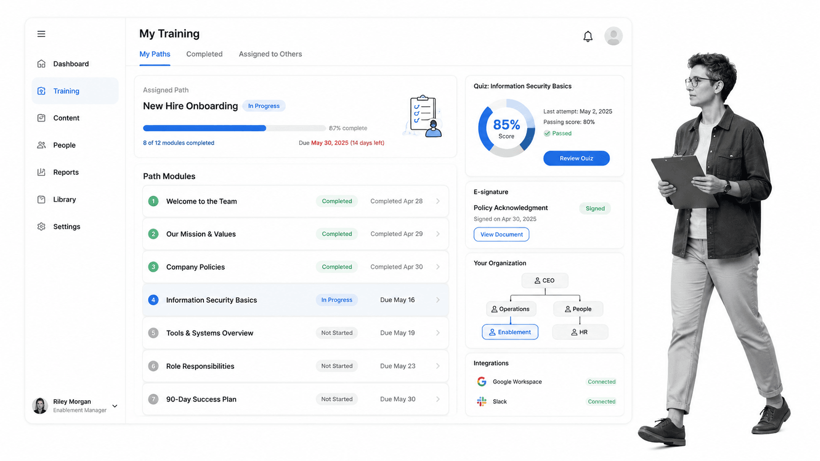
Task: Expand the Welcome to the Team chevron
Action: click(438, 201)
